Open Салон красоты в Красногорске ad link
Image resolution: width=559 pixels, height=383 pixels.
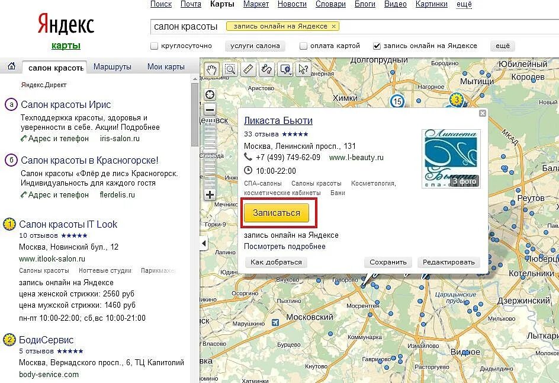89,160
